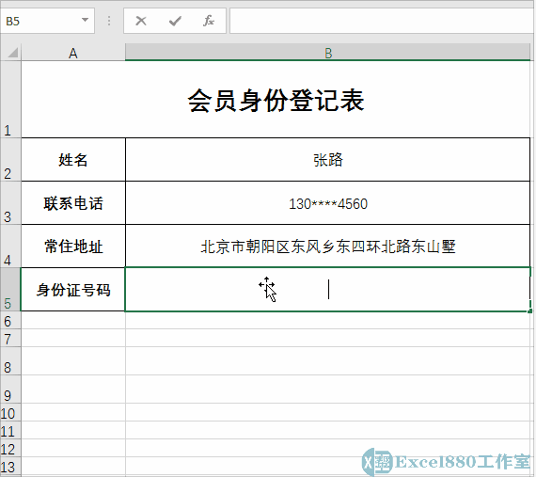This screenshot has height=477, width=536.
Task: Select the address cell 北京市朝阳区东风乡东四环北路东山墅
Action: [x=327, y=246]
